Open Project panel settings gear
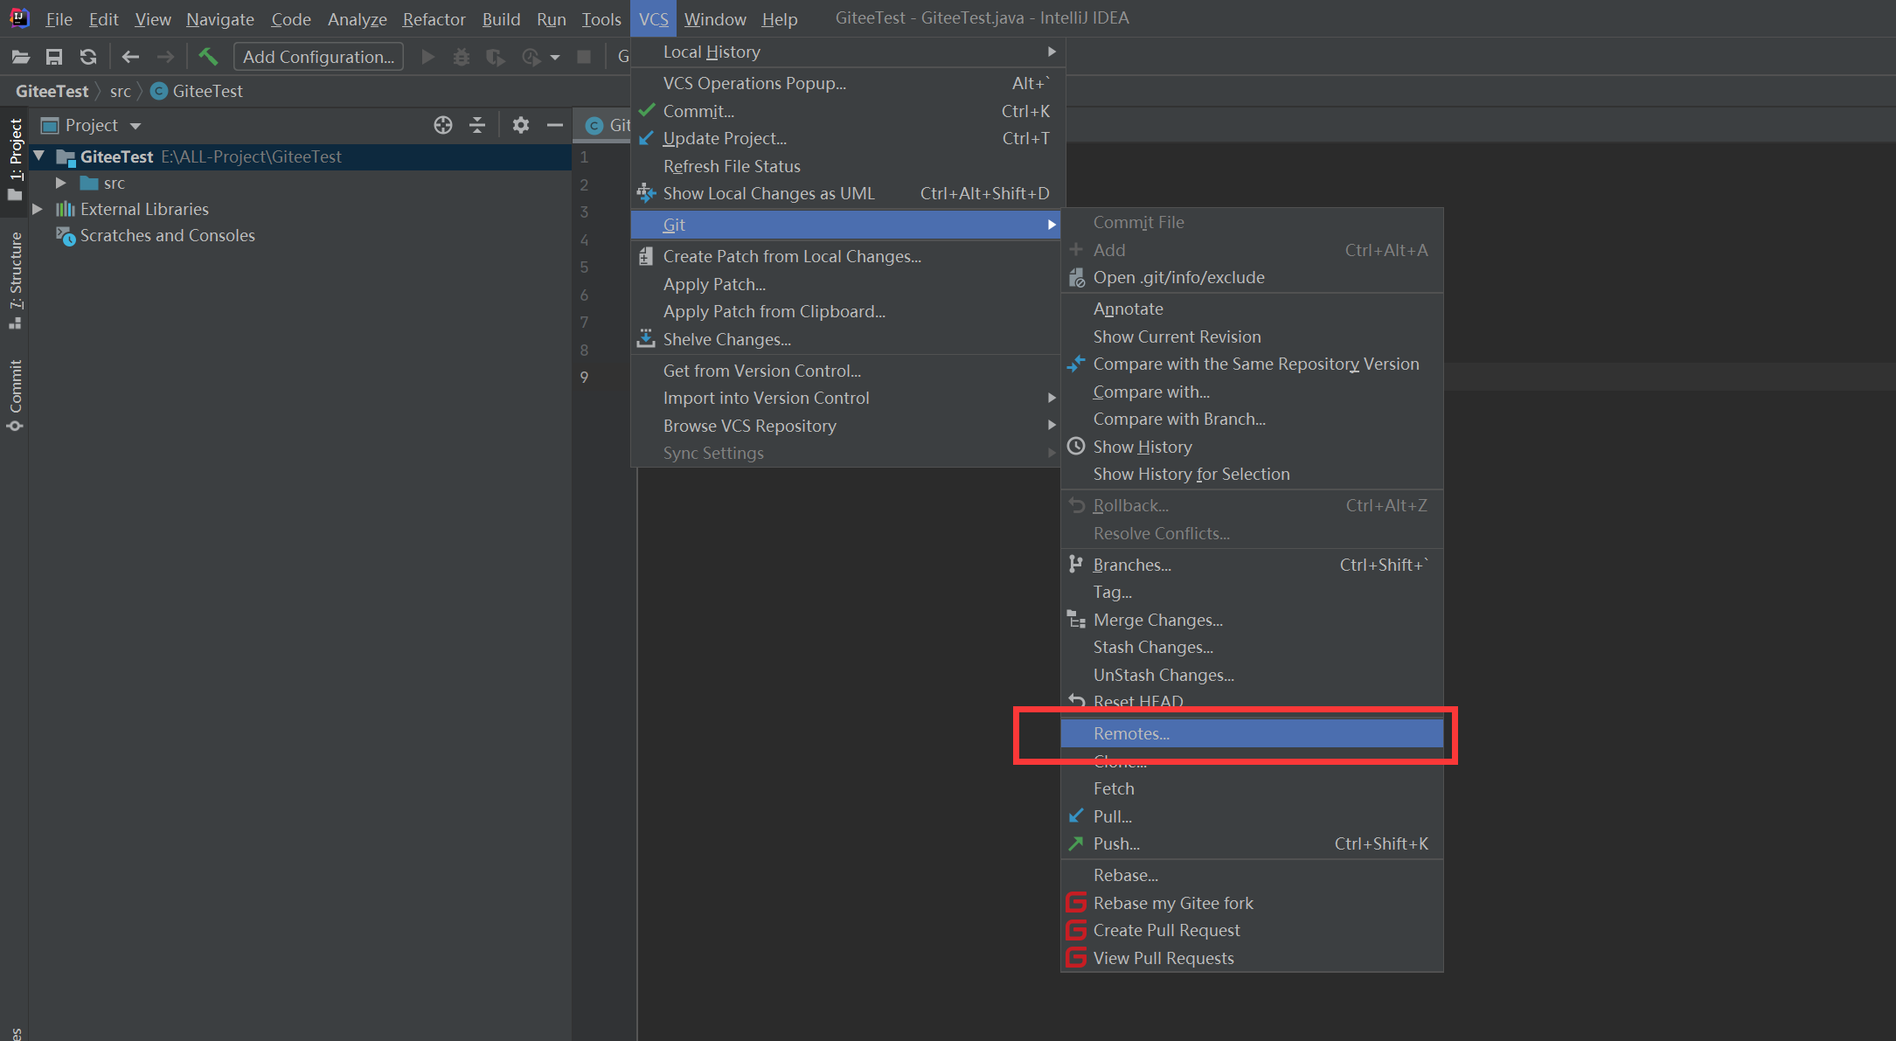The image size is (1896, 1041). point(521,125)
